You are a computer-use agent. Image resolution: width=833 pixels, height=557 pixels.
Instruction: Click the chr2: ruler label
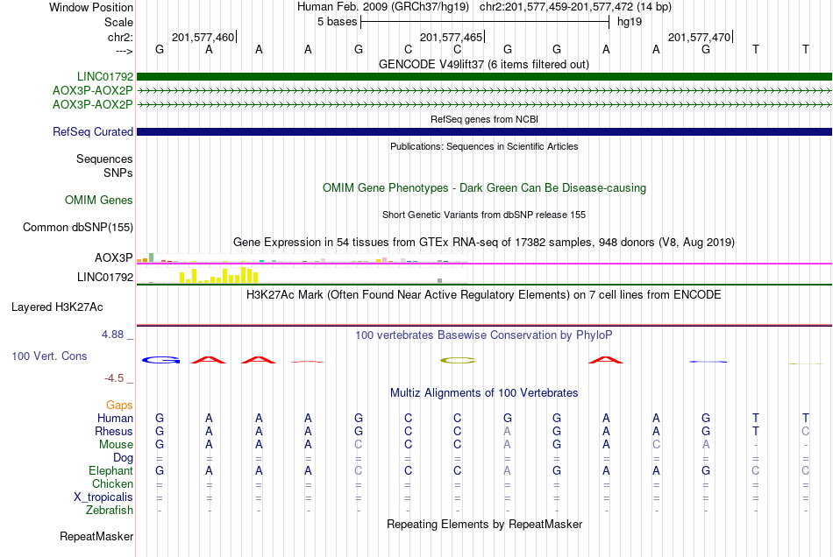(x=120, y=37)
